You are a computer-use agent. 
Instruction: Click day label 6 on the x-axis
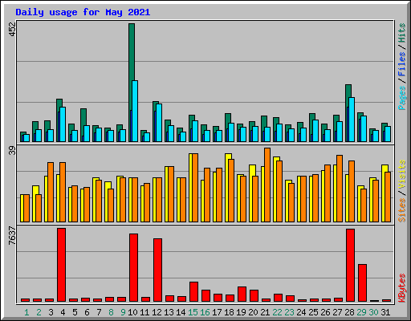pyautogui.click(x=87, y=312)
